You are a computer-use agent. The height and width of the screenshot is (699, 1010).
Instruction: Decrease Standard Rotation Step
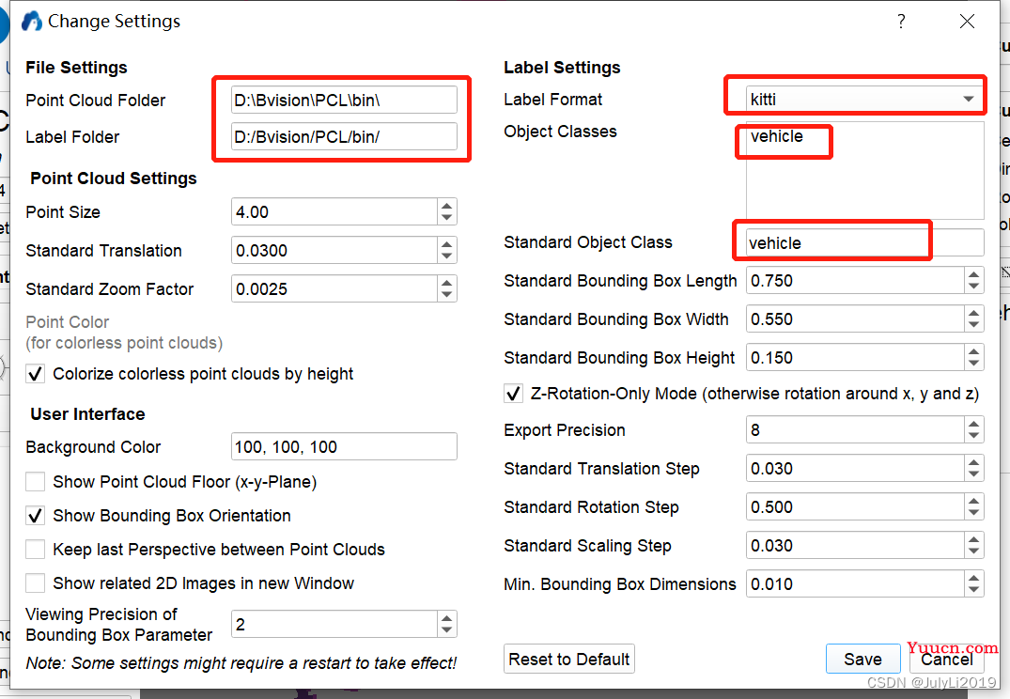(x=974, y=514)
